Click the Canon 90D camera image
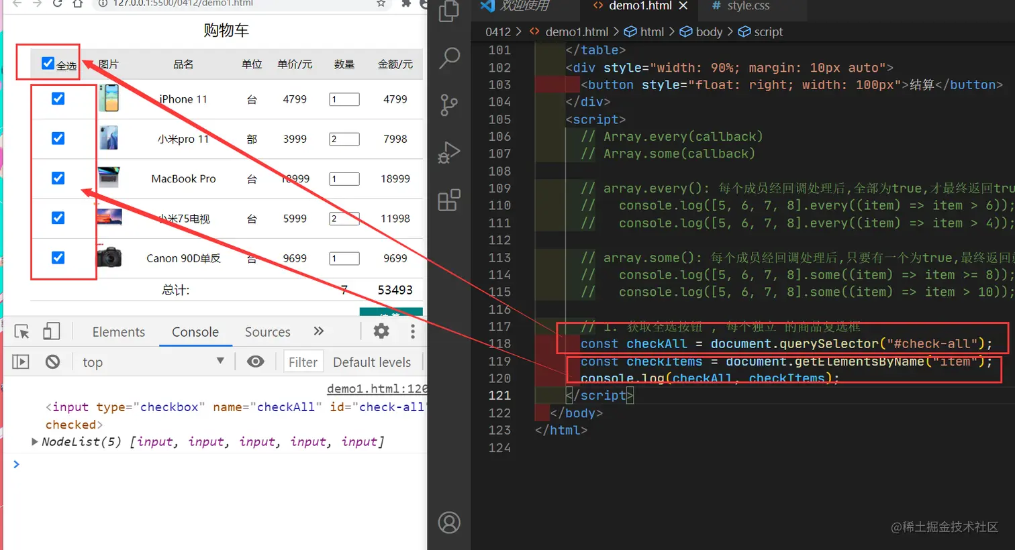Screen dimensions: 1015x550 [109, 257]
